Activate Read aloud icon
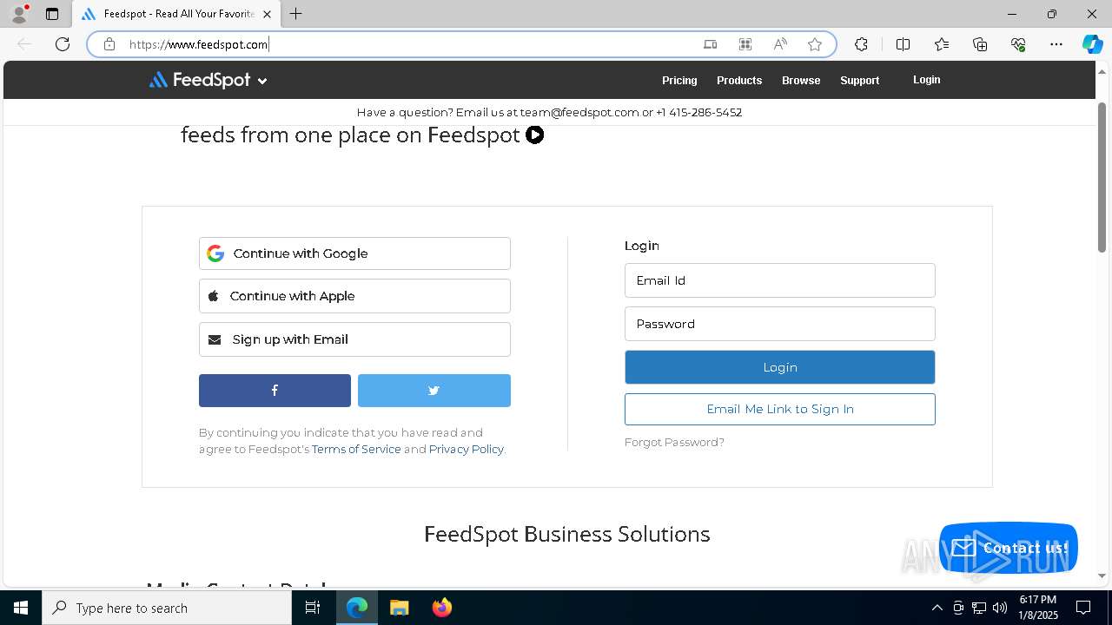The image size is (1112, 625). [x=780, y=44]
